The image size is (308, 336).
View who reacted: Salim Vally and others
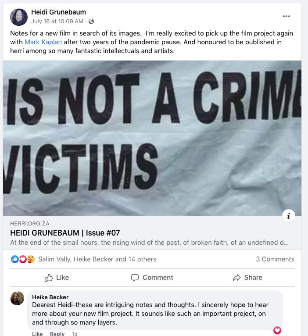97,259
